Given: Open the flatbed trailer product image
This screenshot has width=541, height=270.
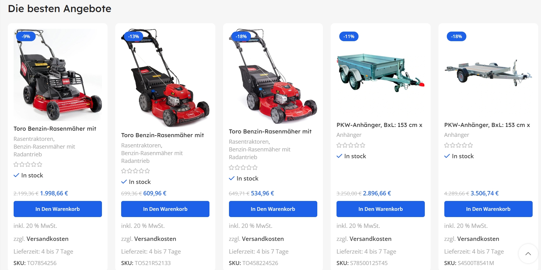Looking at the screenshot, I should coord(488,73).
